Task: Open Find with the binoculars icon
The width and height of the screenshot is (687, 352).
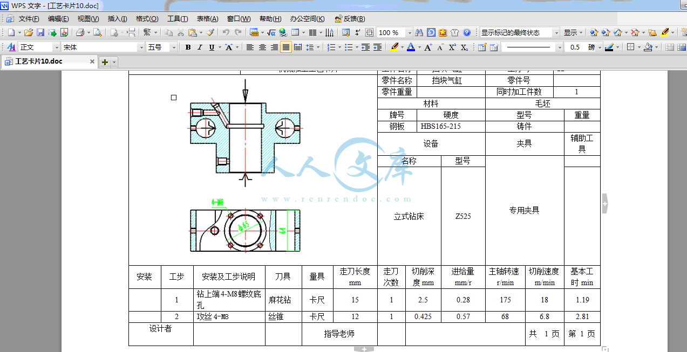Action: tap(418, 32)
